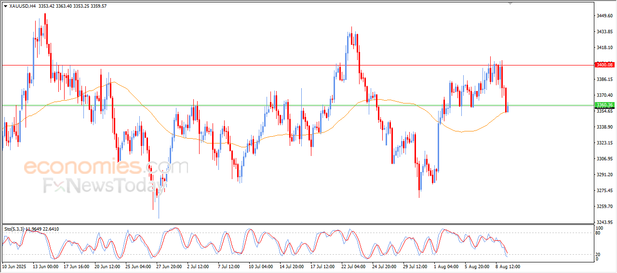Click the stochastic 100 level axis label
Screen dimensions: 617x273
tap(600, 228)
